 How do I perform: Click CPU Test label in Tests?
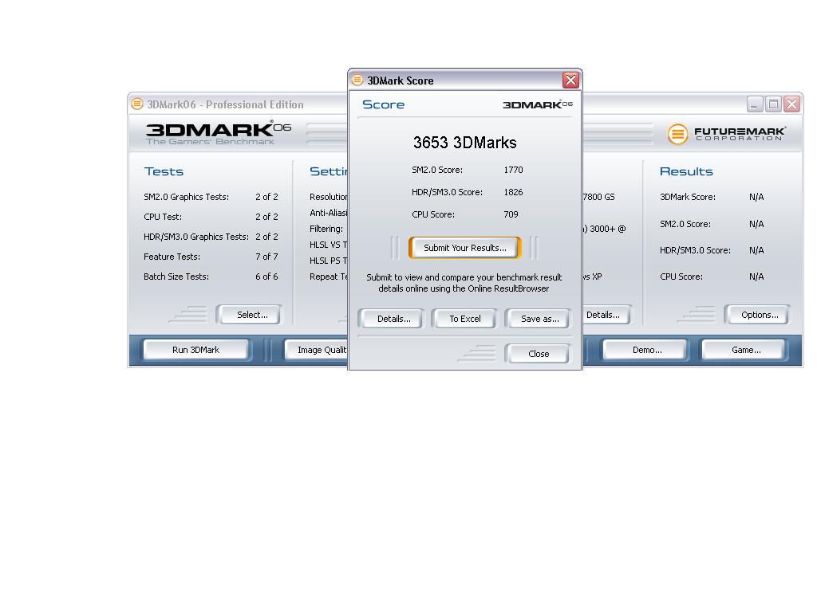point(163,217)
